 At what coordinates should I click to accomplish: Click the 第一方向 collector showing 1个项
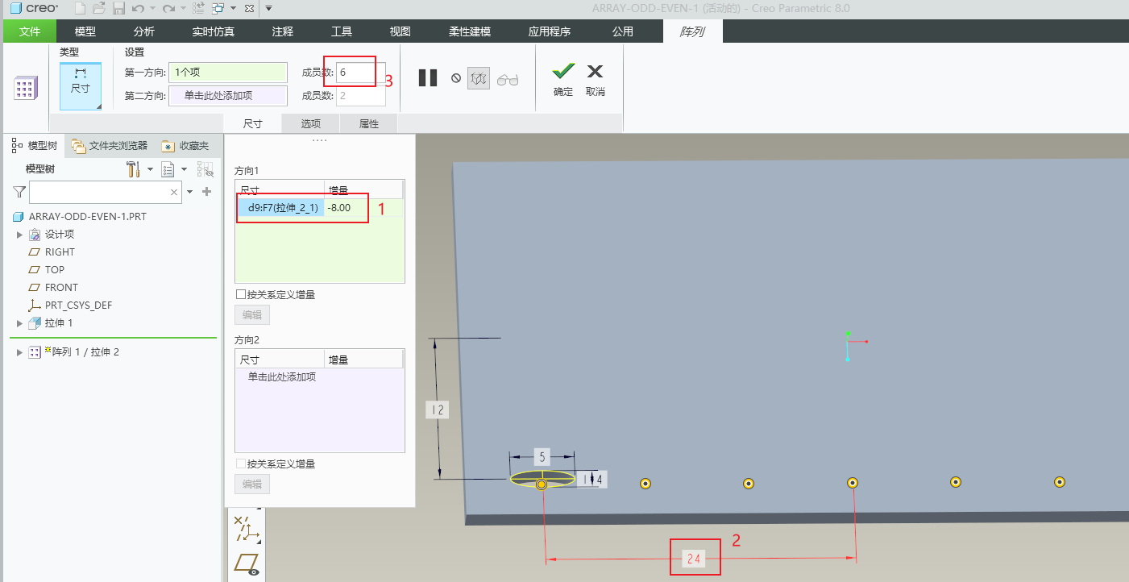(x=228, y=73)
